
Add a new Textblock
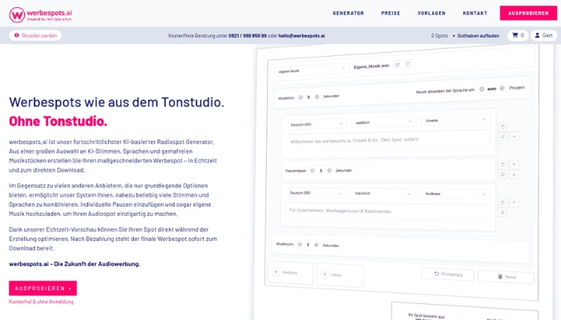(290, 273)
